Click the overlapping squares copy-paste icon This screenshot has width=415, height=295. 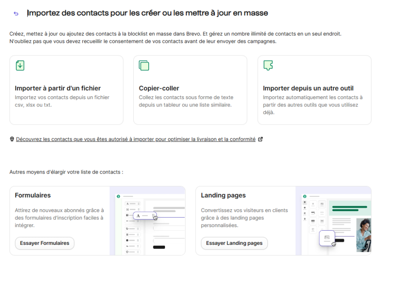[144, 65]
